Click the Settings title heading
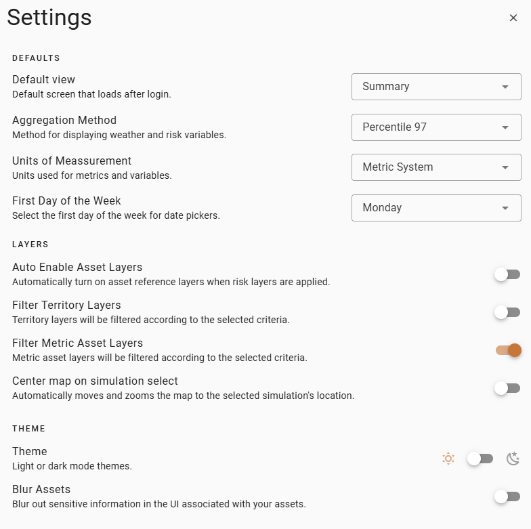This screenshot has height=529, width=531. [x=49, y=18]
